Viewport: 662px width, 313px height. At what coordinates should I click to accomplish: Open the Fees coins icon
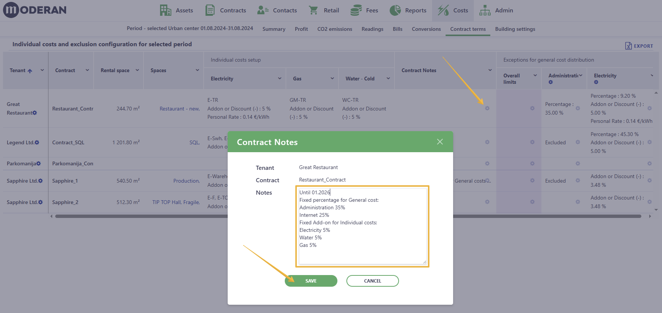coord(356,10)
